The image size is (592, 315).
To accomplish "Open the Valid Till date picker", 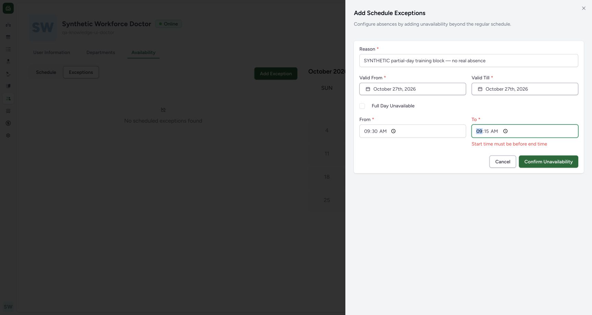I will [525, 89].
